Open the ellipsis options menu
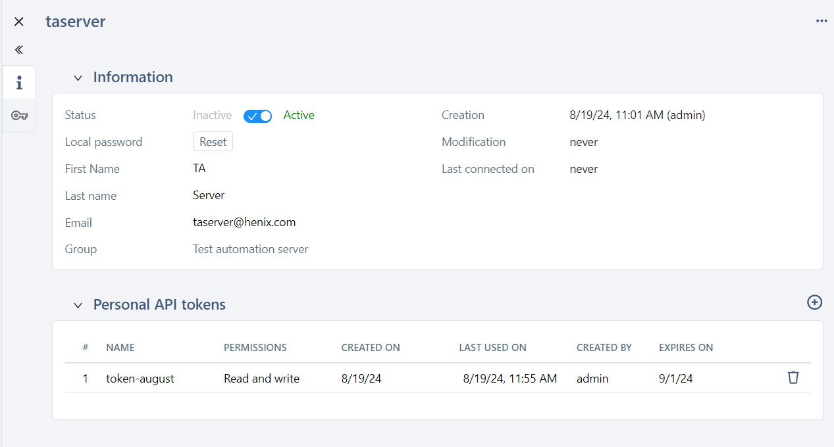 (821, 20)
